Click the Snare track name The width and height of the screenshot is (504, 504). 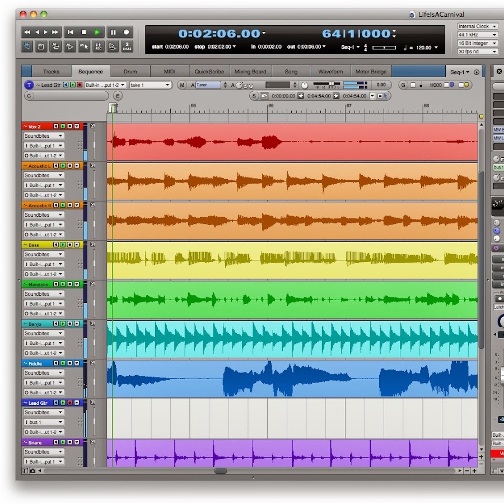point(35,442)
